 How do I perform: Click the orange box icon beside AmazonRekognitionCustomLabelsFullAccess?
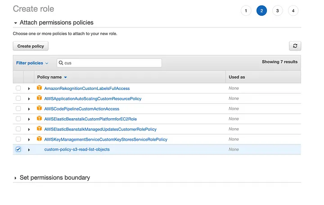coord(39,88)
